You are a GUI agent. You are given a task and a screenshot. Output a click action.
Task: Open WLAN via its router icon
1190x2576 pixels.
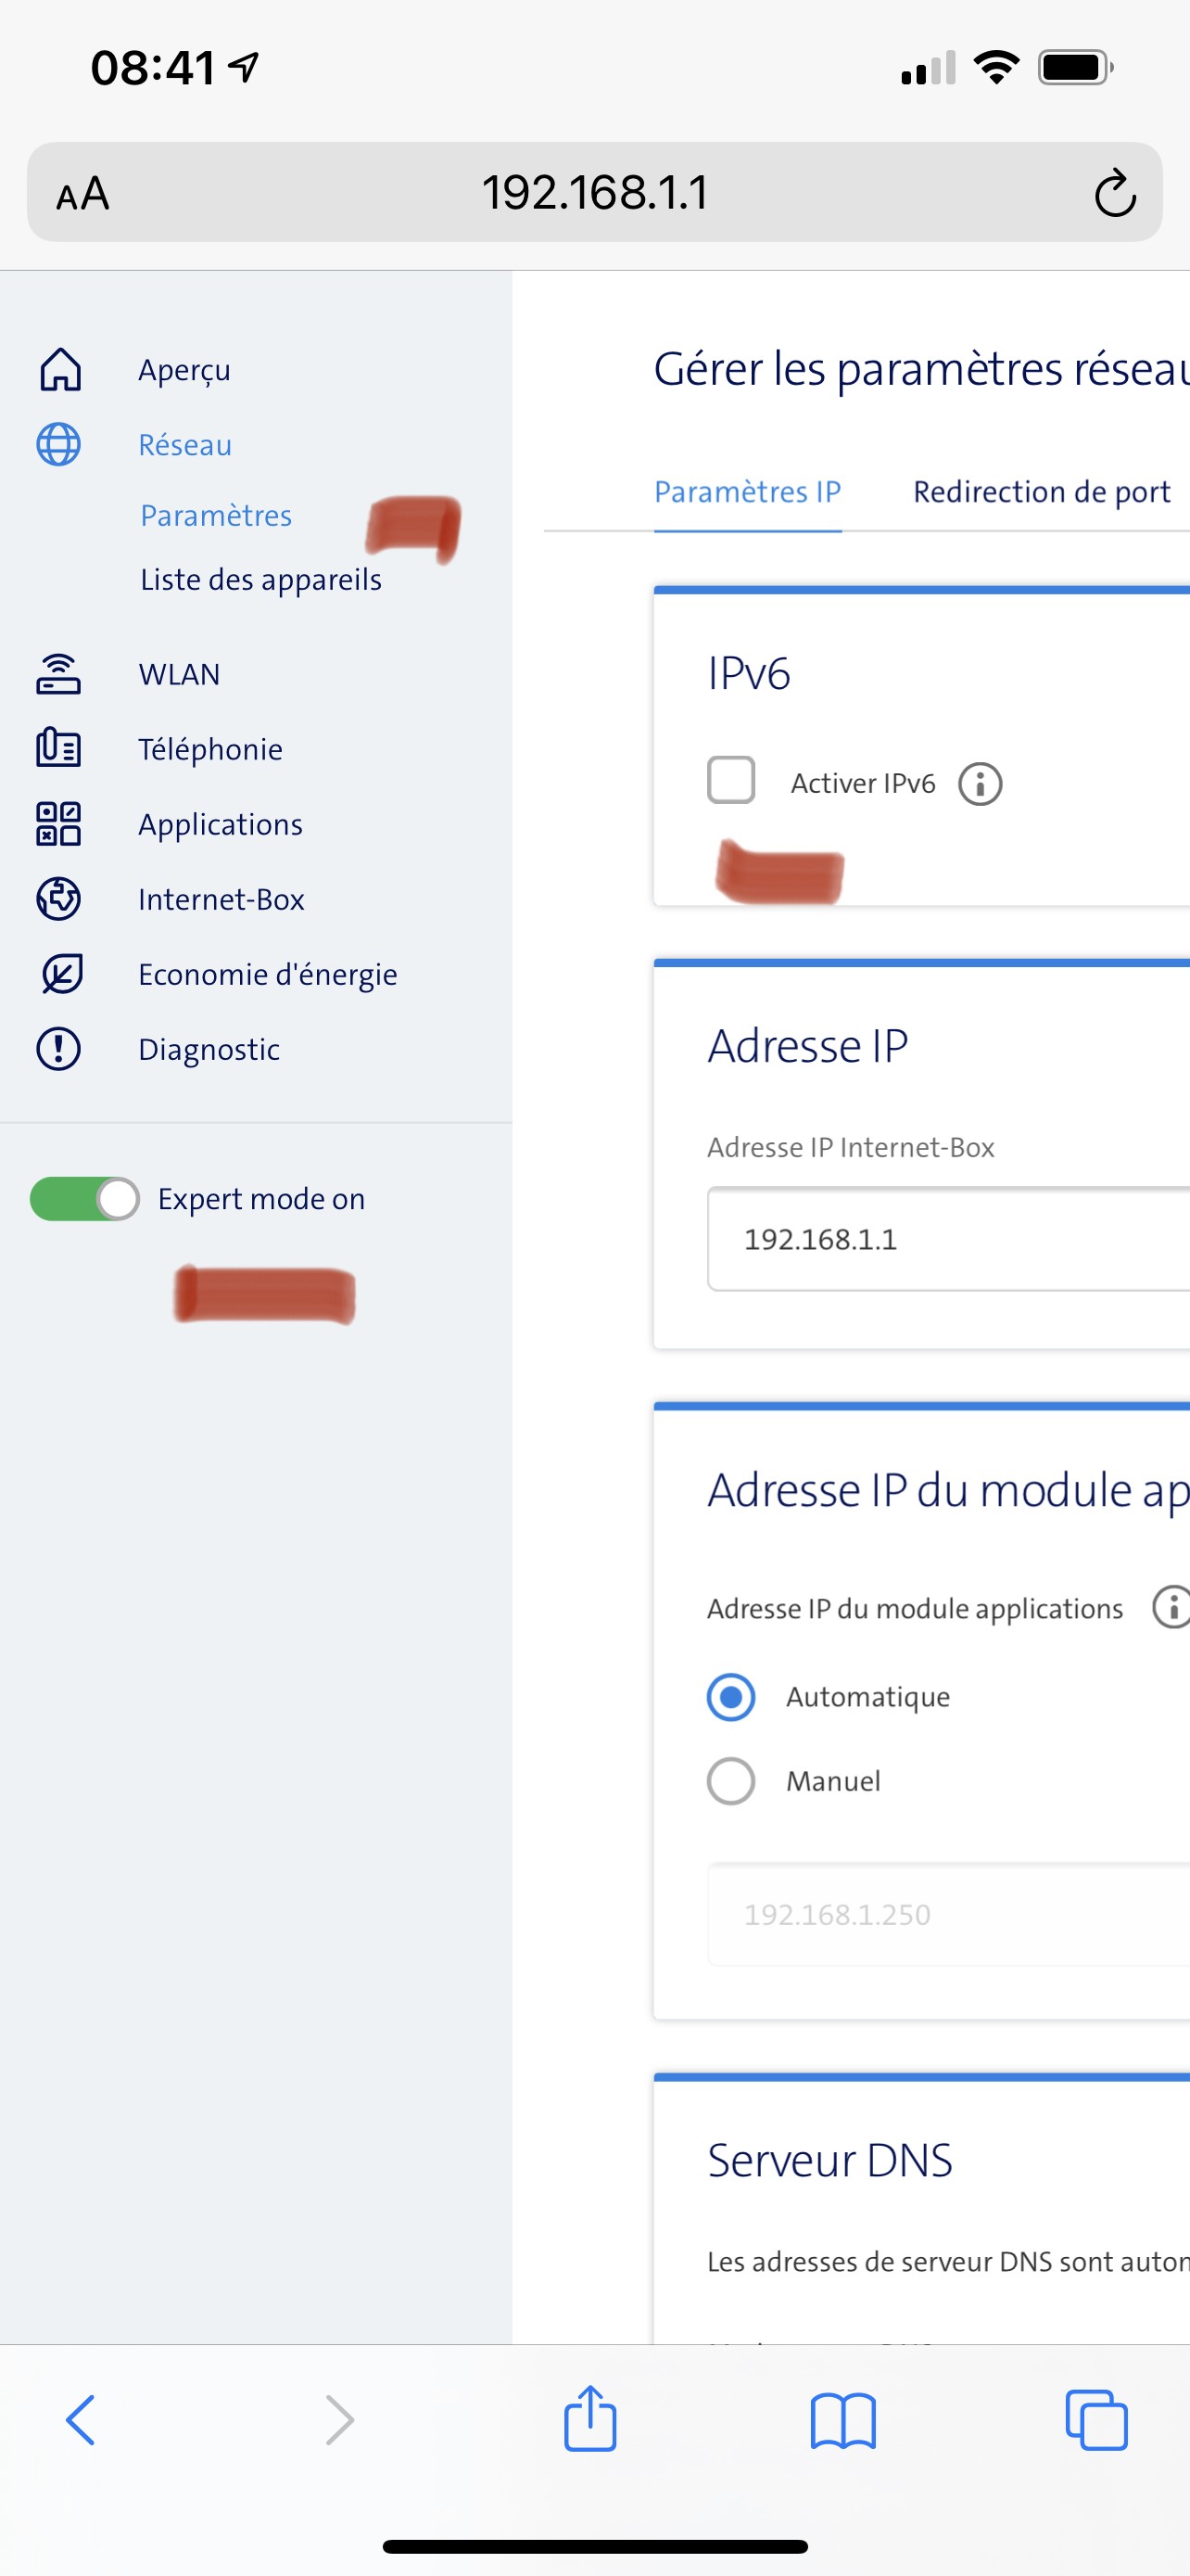pos(59,674)
